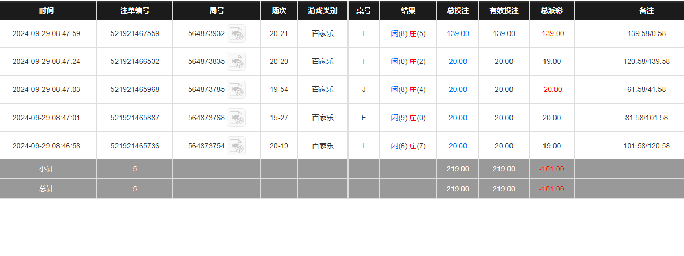Open video replay icon for round 564873835
The width and height of the screenshot is (684, 256).
237,62
